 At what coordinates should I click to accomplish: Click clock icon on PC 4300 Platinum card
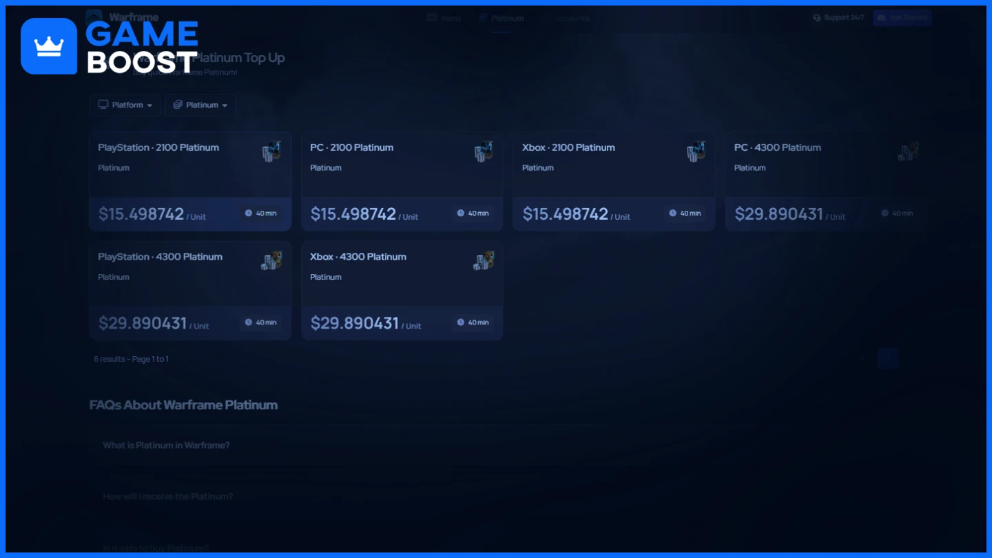coord(885,214)
